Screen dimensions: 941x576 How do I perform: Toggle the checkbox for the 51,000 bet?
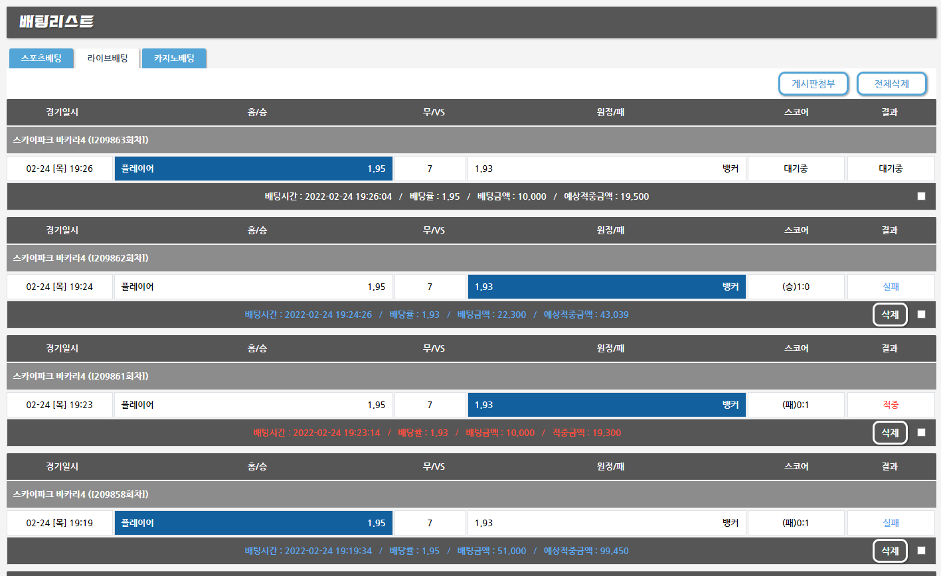pyautogui.click(x=921, y=551)
